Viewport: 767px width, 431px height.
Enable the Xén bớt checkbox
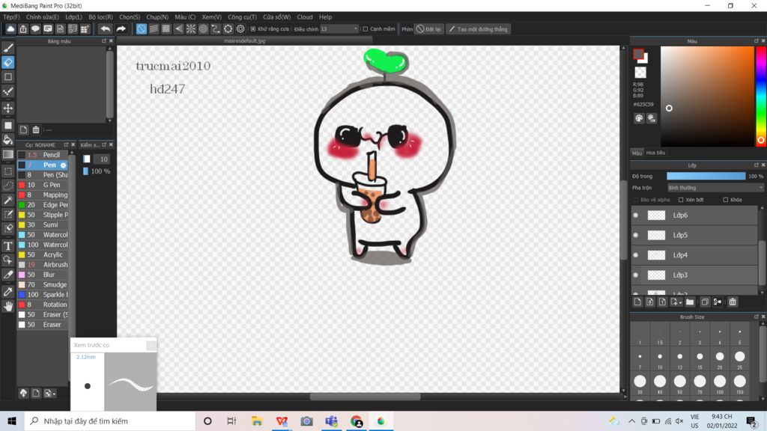(680, 200)
